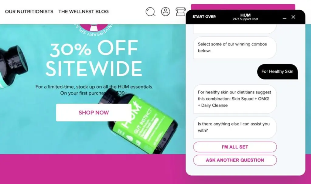
Task: Choose ASK ANOTHER QUESTION option
Action: click(x=235, y=160)
